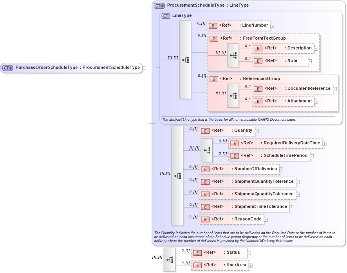Expand the ShipmemtTimeTolerance element

click(x=291, y=206)
